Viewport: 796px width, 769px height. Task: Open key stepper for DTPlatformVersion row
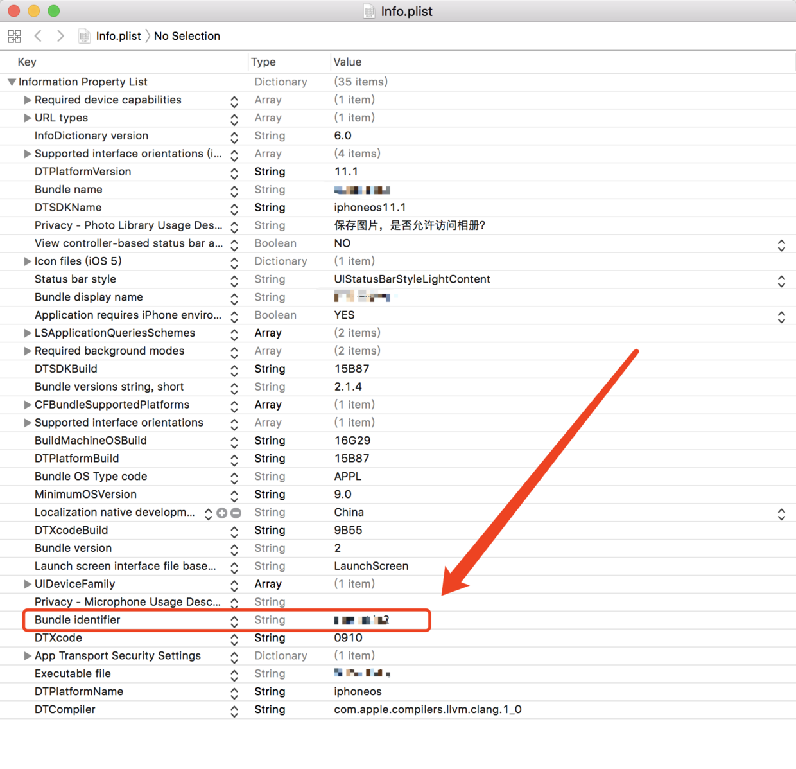[x=234, y=173]
